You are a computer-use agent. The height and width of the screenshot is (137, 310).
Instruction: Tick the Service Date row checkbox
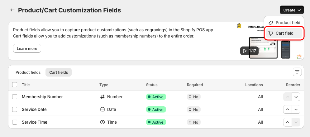15,109
